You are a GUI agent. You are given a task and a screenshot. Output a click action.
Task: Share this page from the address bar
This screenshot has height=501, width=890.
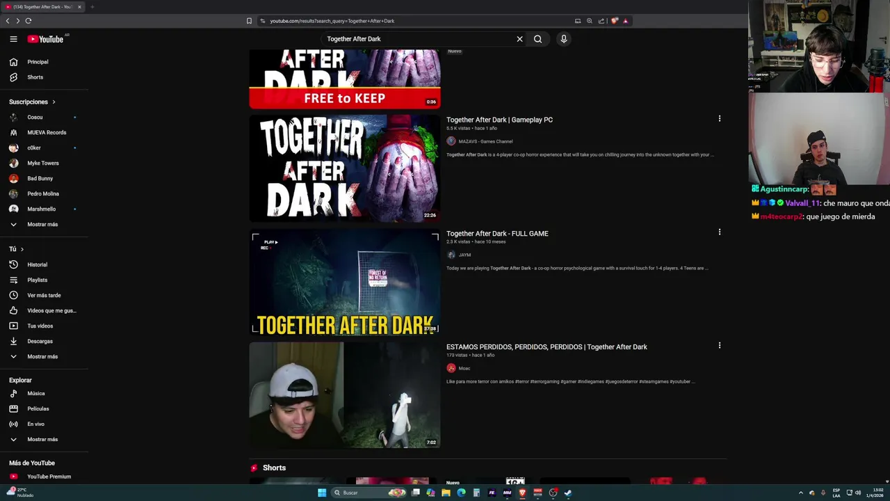(601, 21)
